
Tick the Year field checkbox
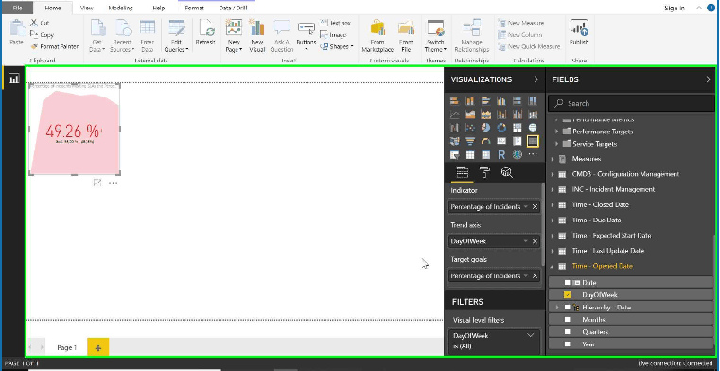(x=567, y=344)
